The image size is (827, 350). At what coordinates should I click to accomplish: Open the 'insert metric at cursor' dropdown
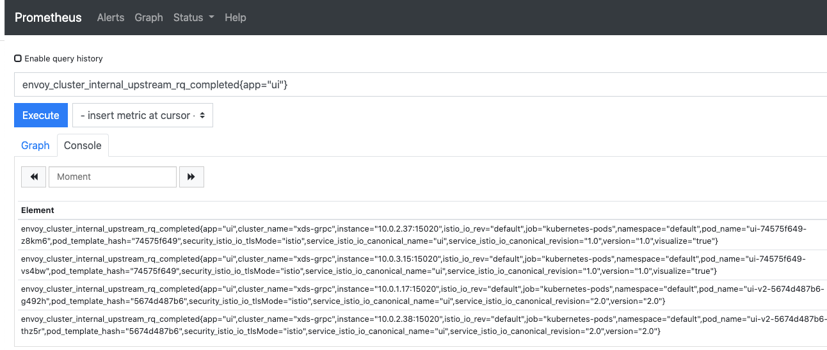(142, 115)
